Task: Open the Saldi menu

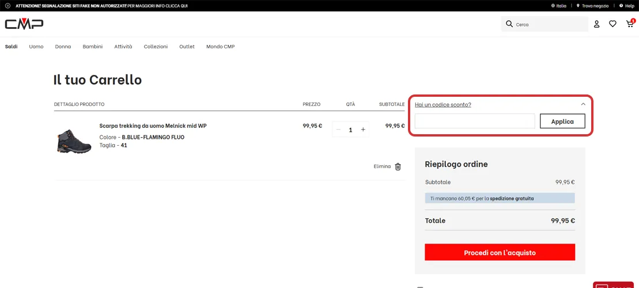Action: coord(12,47)
